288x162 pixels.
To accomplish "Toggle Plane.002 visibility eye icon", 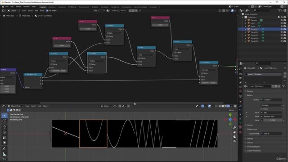I will [x=281, y=32].
